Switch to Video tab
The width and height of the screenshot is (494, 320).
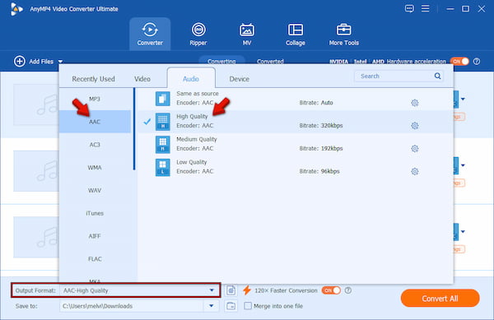tap(142, 79)
